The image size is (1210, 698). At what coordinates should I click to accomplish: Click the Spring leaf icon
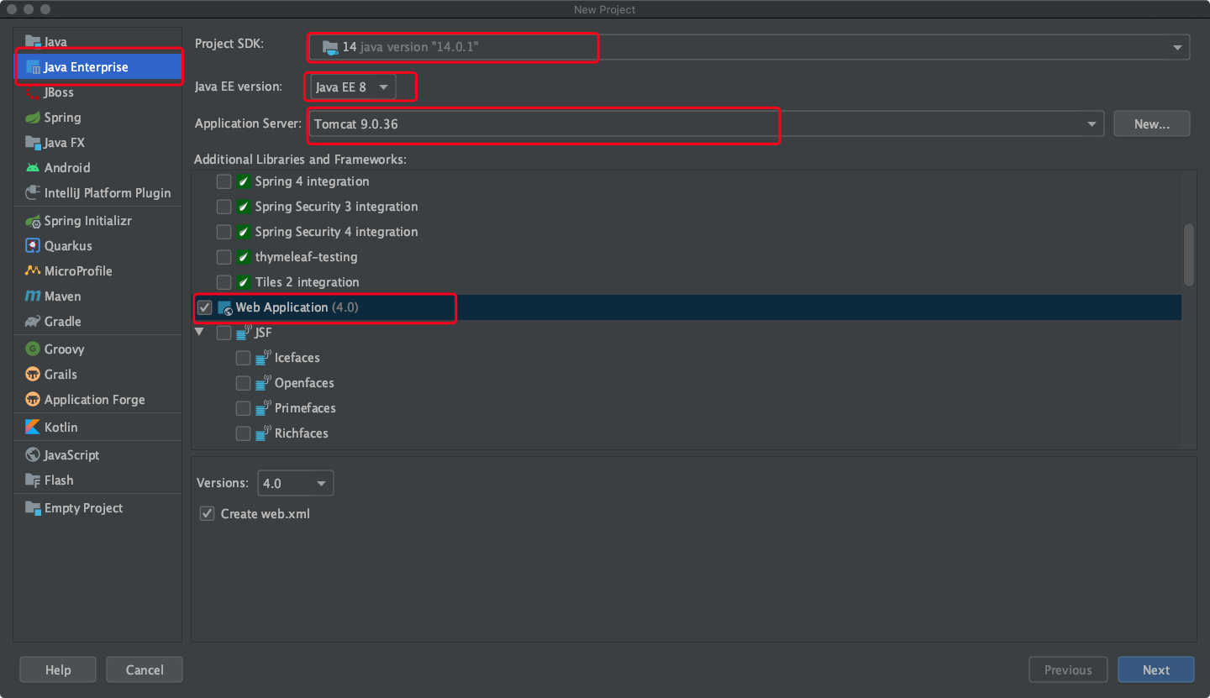pos(33,118)
